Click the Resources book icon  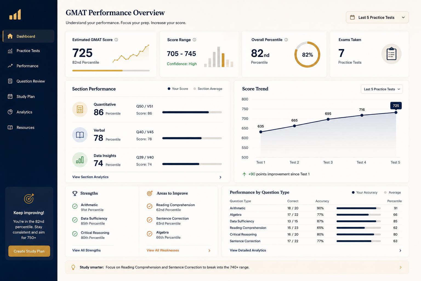point(10,127)
